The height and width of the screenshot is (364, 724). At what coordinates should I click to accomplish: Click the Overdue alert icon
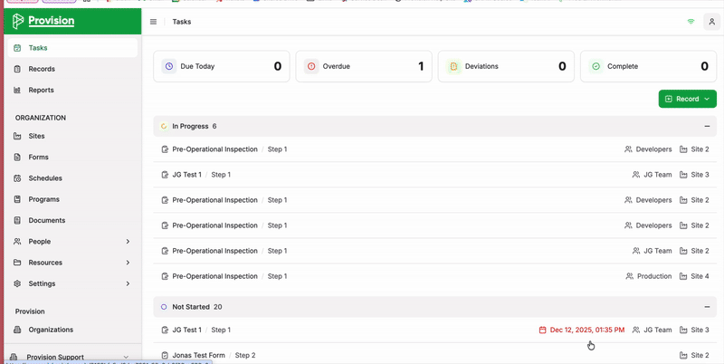[x=310, y=66]
